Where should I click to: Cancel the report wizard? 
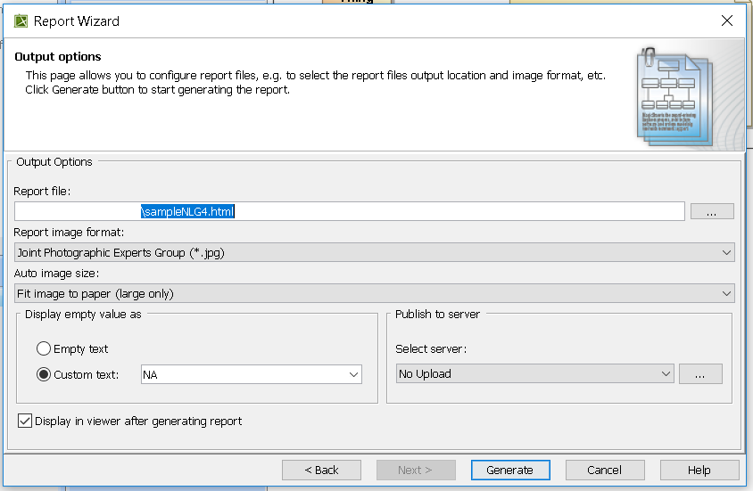pyautogui.click(x=604, y=470)
